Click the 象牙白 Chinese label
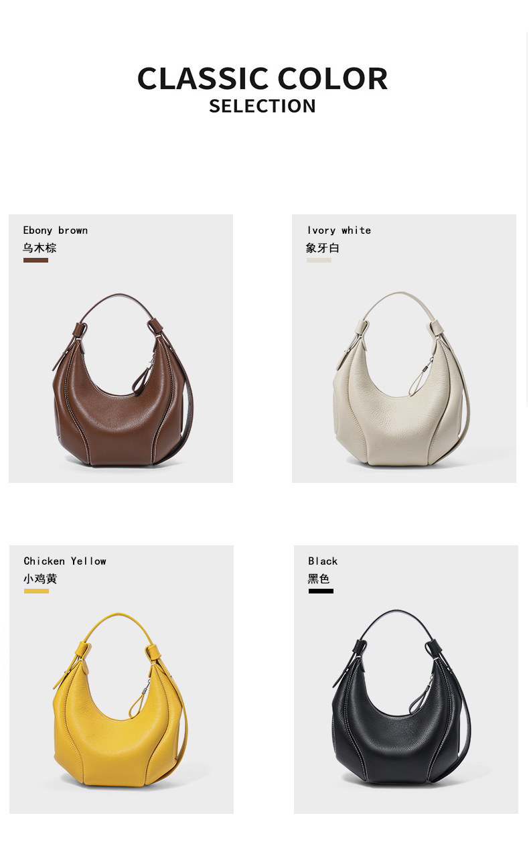This screenshot has width=529, height=850. [x=323, y=248]
